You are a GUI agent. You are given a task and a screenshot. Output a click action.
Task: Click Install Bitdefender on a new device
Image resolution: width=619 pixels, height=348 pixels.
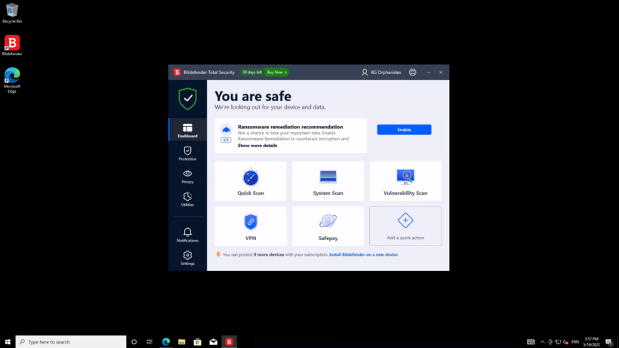click(363, 254)
